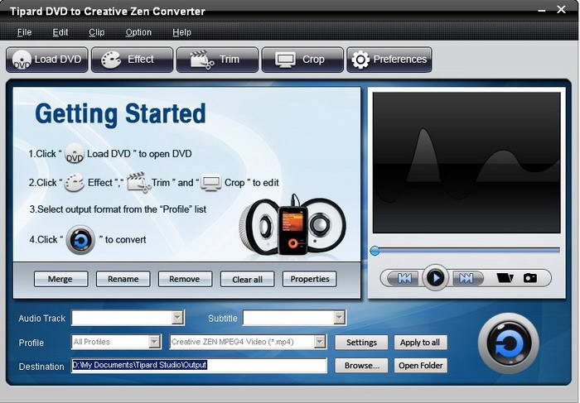The height and width of the screenshot is (403, 580).
Task: Click the palette Effect icon in step 2
Action: click(x=75, y=183)
